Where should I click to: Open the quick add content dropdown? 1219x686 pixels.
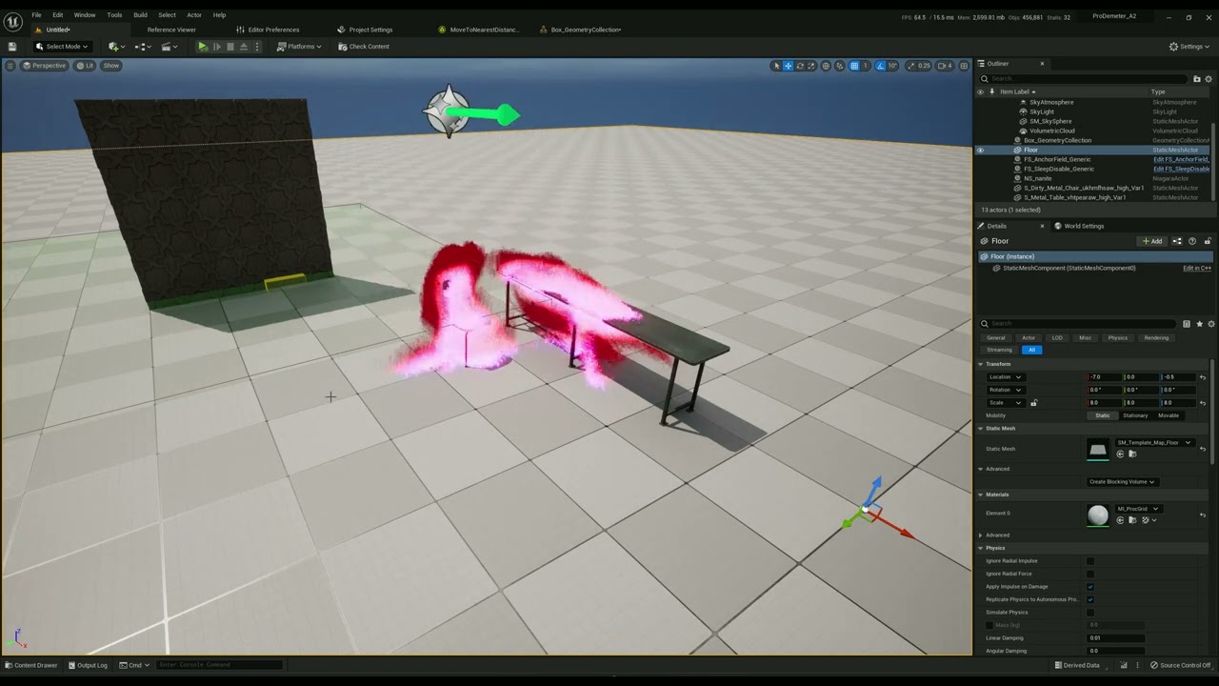tap(115, 46)
